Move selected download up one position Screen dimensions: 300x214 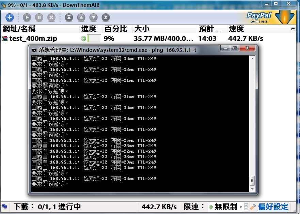pyautogui.click(x=81, y=18)
